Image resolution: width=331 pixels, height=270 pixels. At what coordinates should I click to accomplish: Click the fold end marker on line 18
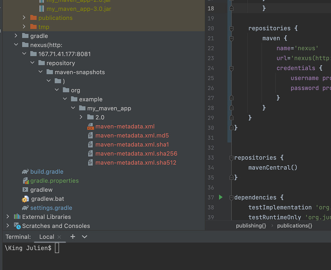231,8
